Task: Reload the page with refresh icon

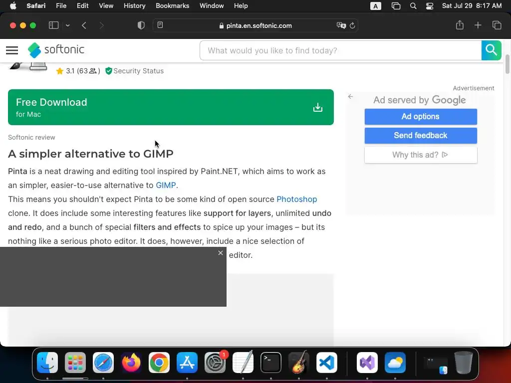Action: pos(352,25)
